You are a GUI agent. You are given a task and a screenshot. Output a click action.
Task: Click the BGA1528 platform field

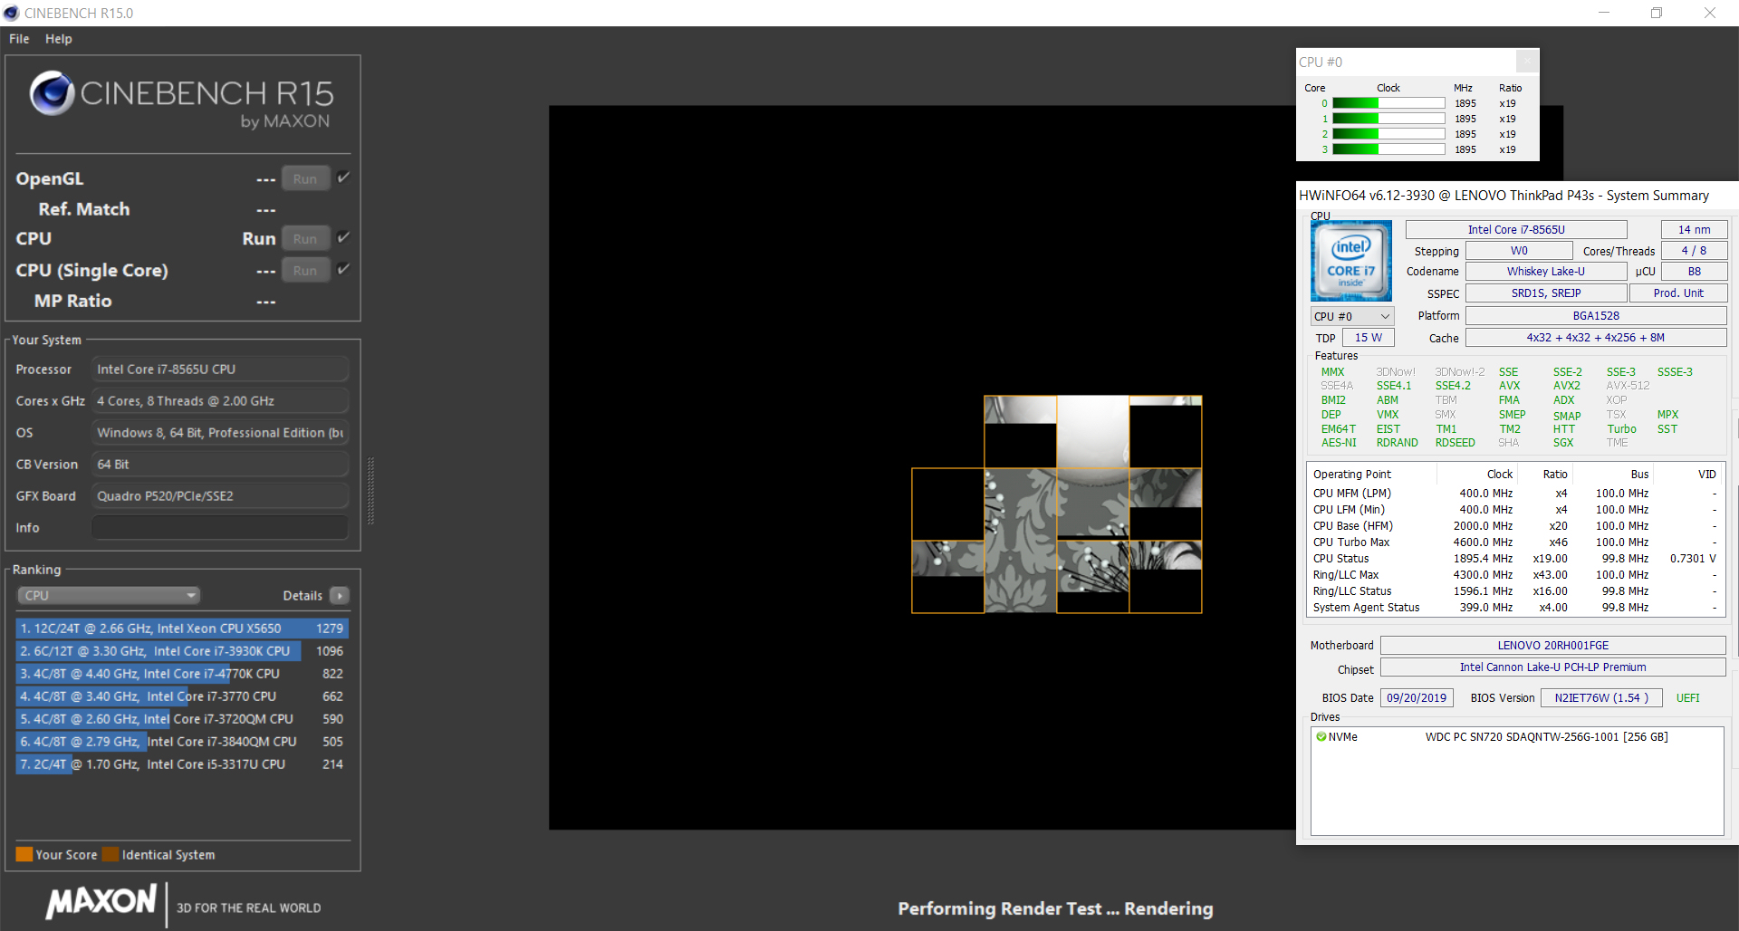(1596, 316)
